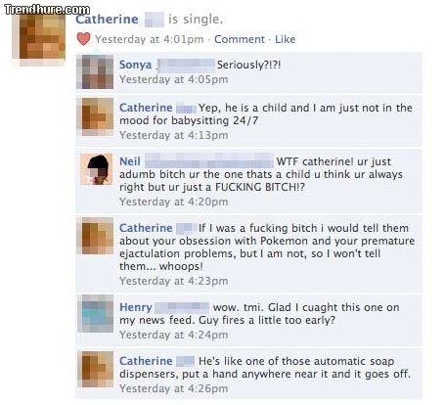Click Sonya's pixelated avatar thumbnail
The height and width of the screenshot is (405, 445).
click(95, 71)
